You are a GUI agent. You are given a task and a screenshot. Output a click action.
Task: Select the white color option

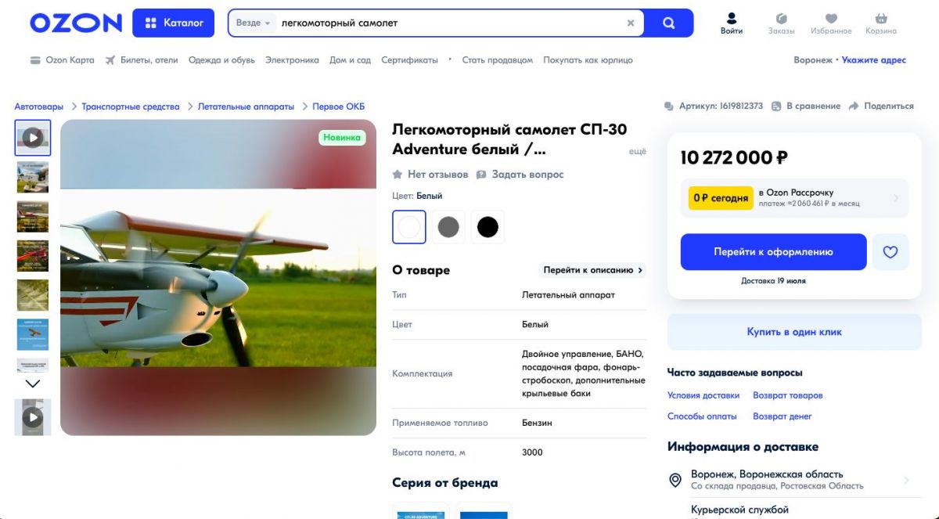tap(409, 227)
